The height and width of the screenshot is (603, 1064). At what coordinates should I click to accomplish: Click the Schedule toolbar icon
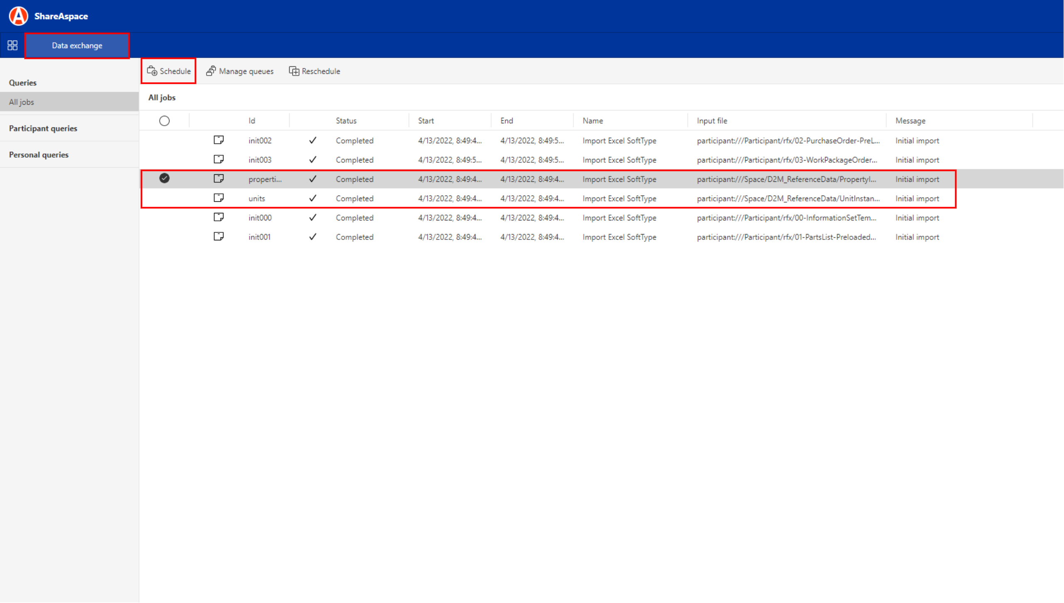[x=152, y=71]
